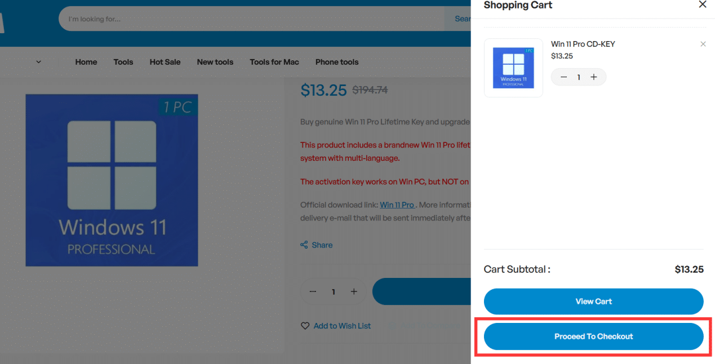Screen dimensions: 715x364
Task: Click the product page quantity value 1
Action: pyautogui.click(x=334, y=291)
